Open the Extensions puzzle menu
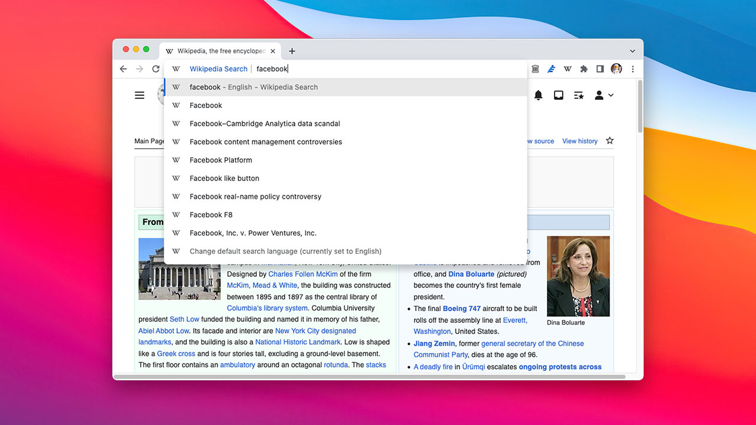756x425 pixels. [x=584, y=69]
